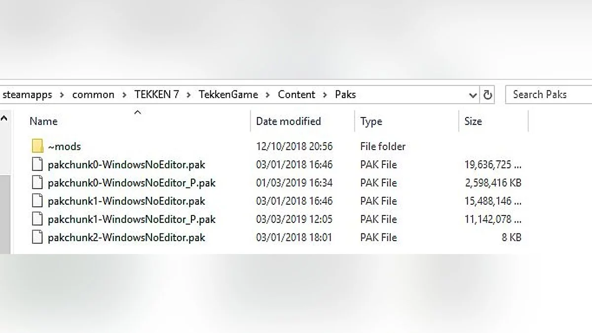Sort files by Name column
The image size is (592, 333).
point(43,121)
